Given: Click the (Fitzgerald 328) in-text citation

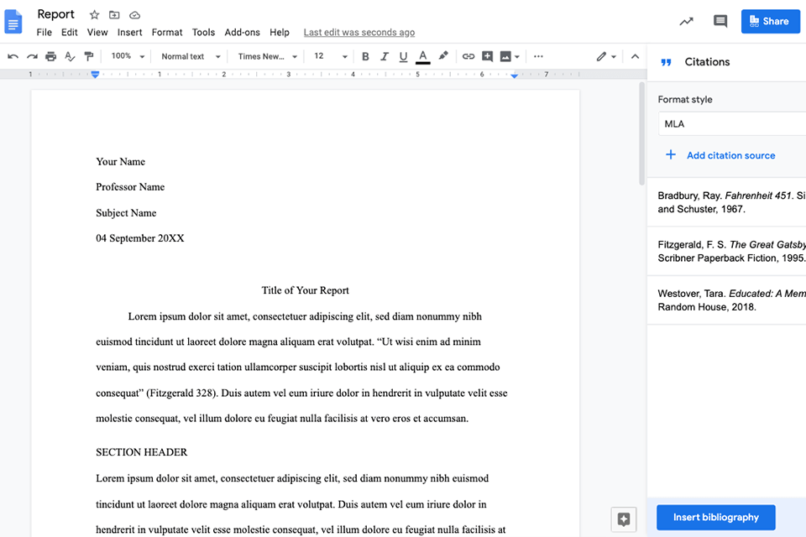Looking at the screenshot, I should point(182,394).
